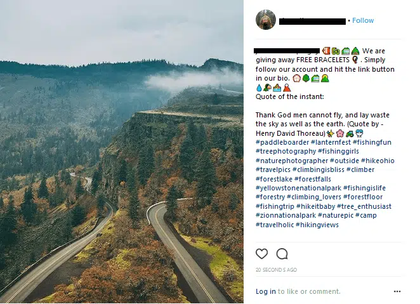Open the mountain road post photo
Screen dimensions: 420x304
click(121, 152)
